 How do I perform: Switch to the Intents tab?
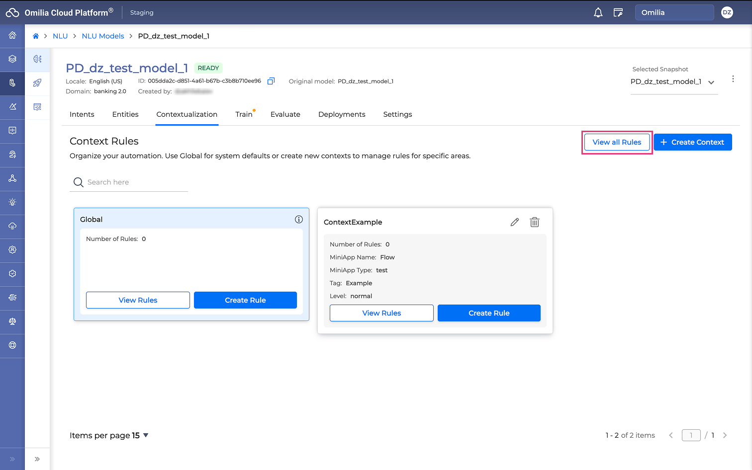82,114
